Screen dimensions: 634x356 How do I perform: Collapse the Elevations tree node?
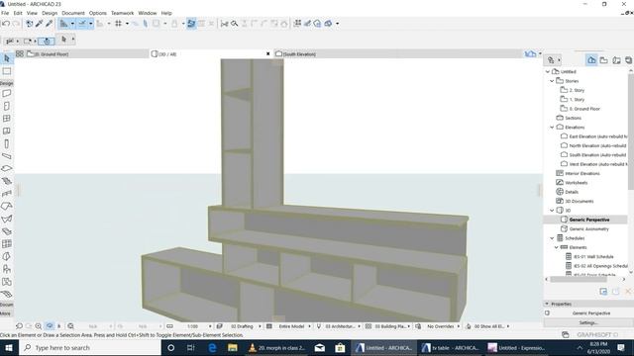[552, 128]
